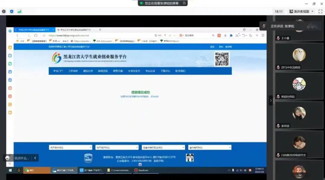The image size is (325, 180).
Task: Collapse the participant video side panel
Action: tap(271, 101)
